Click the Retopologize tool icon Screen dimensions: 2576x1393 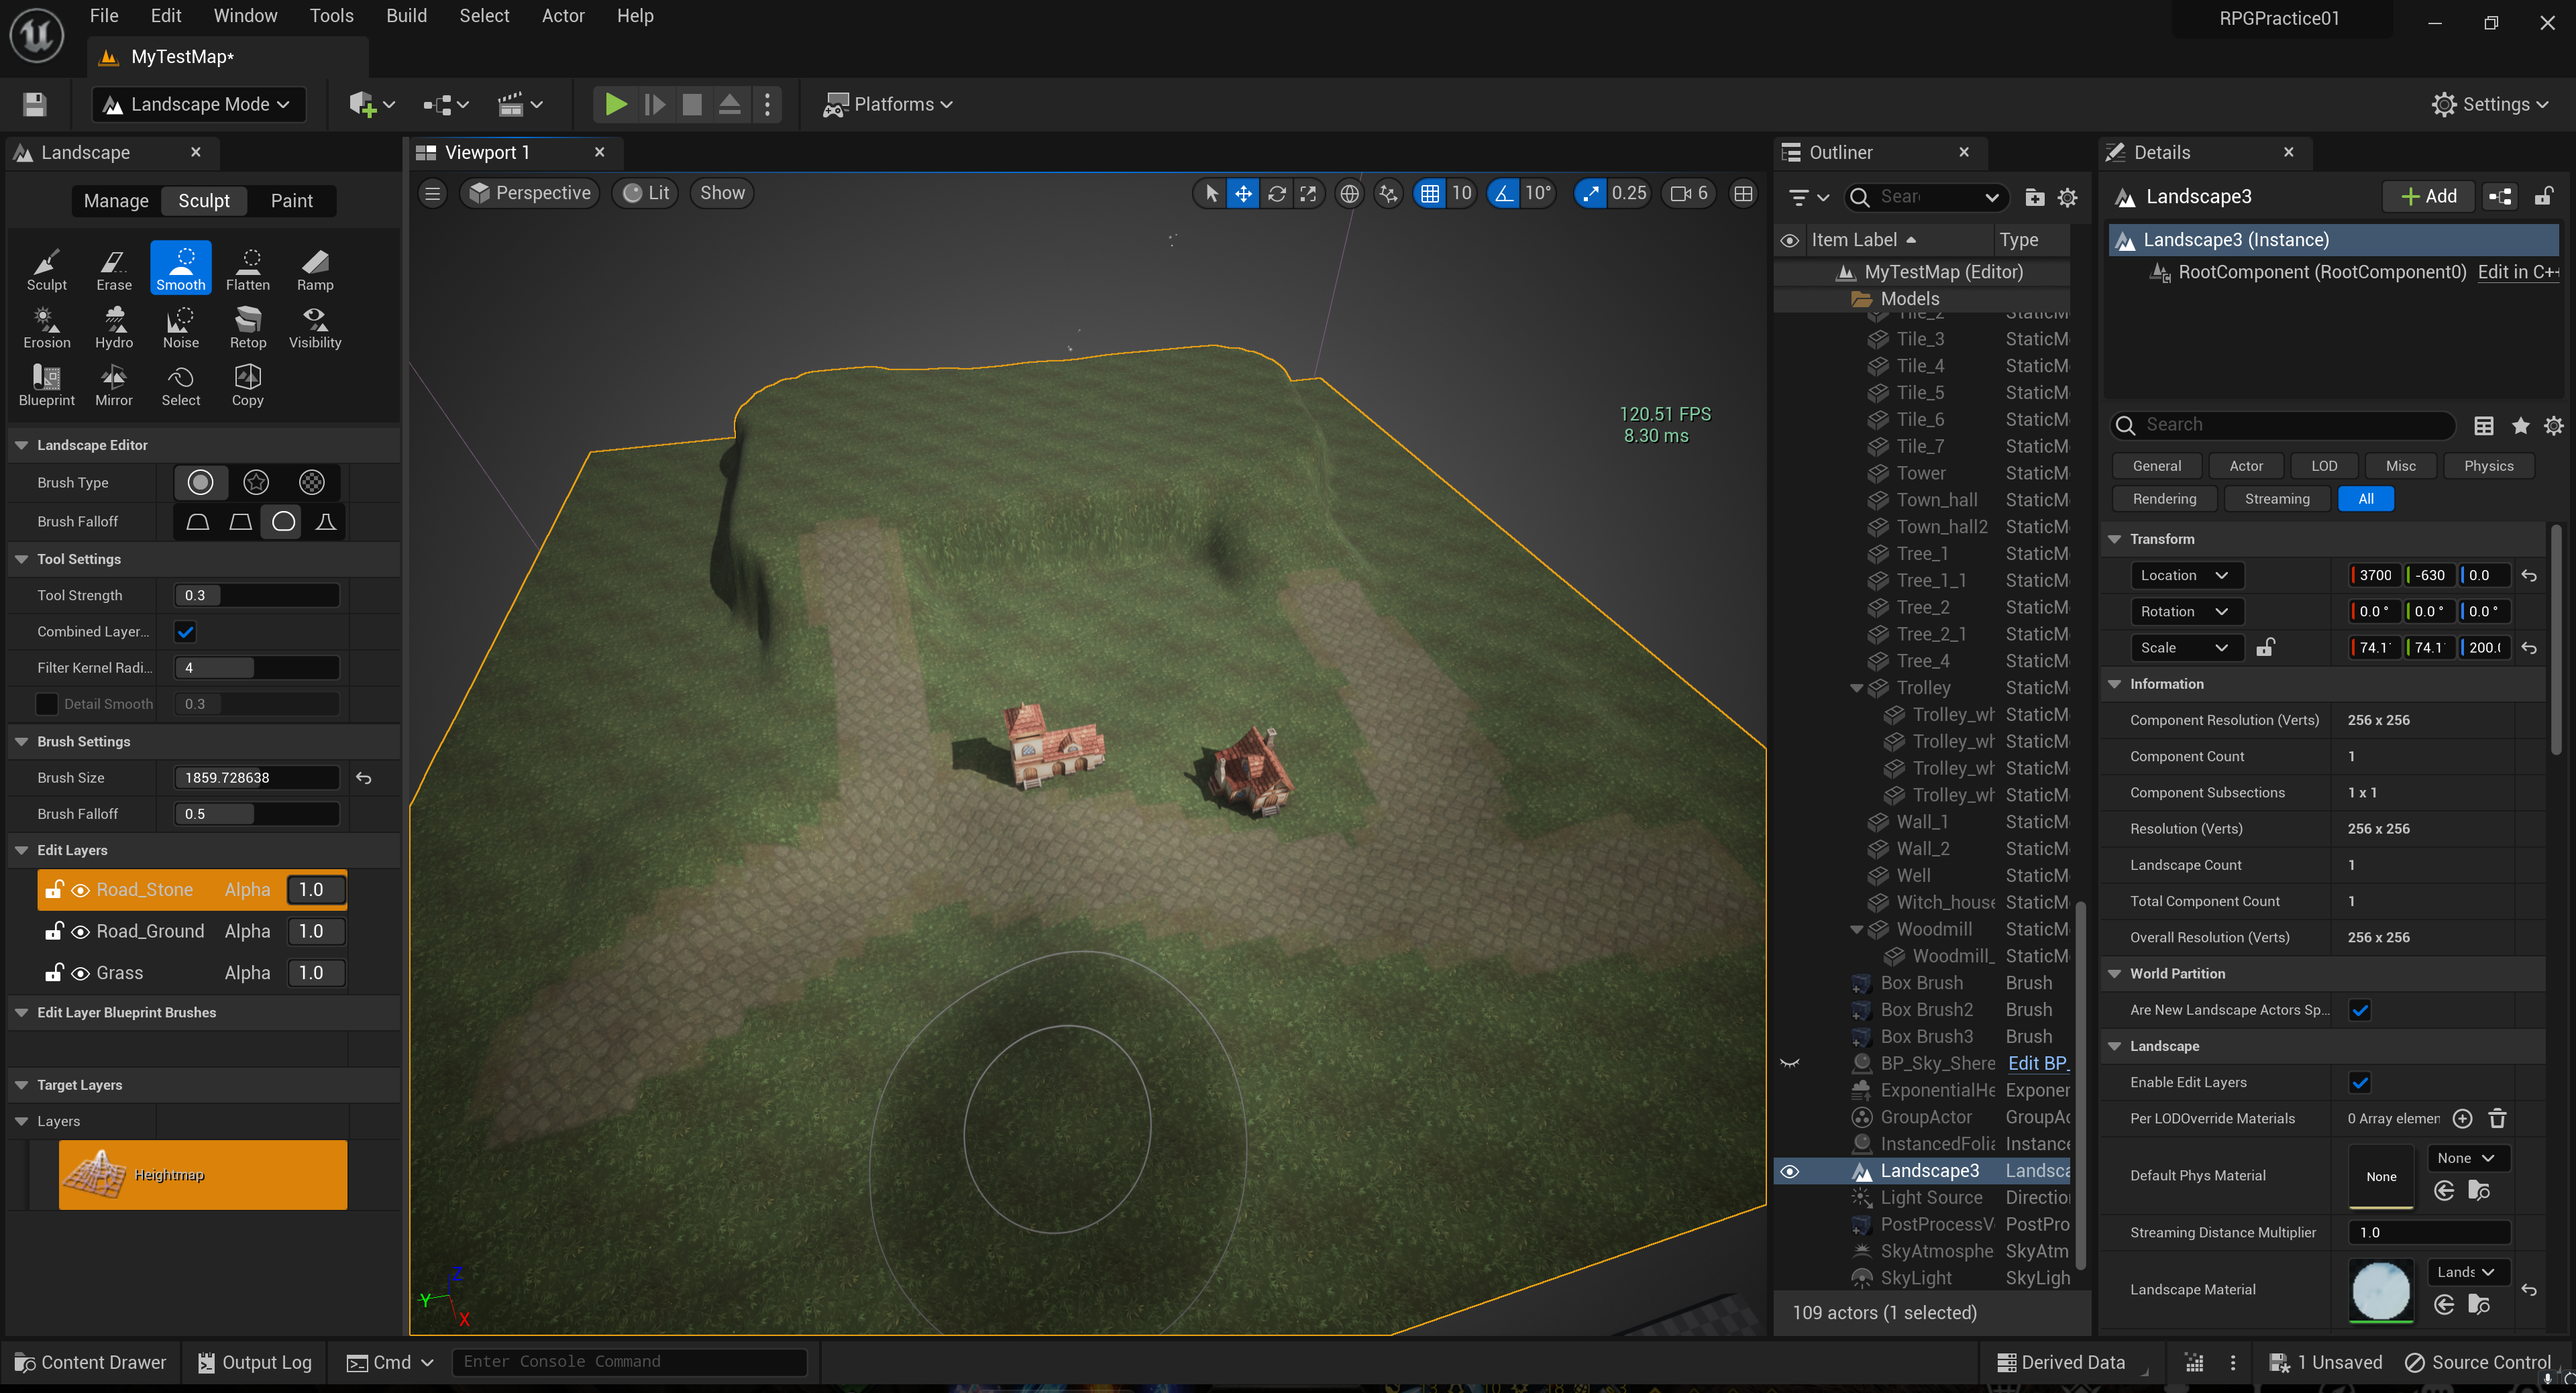(x=247, y=326)
